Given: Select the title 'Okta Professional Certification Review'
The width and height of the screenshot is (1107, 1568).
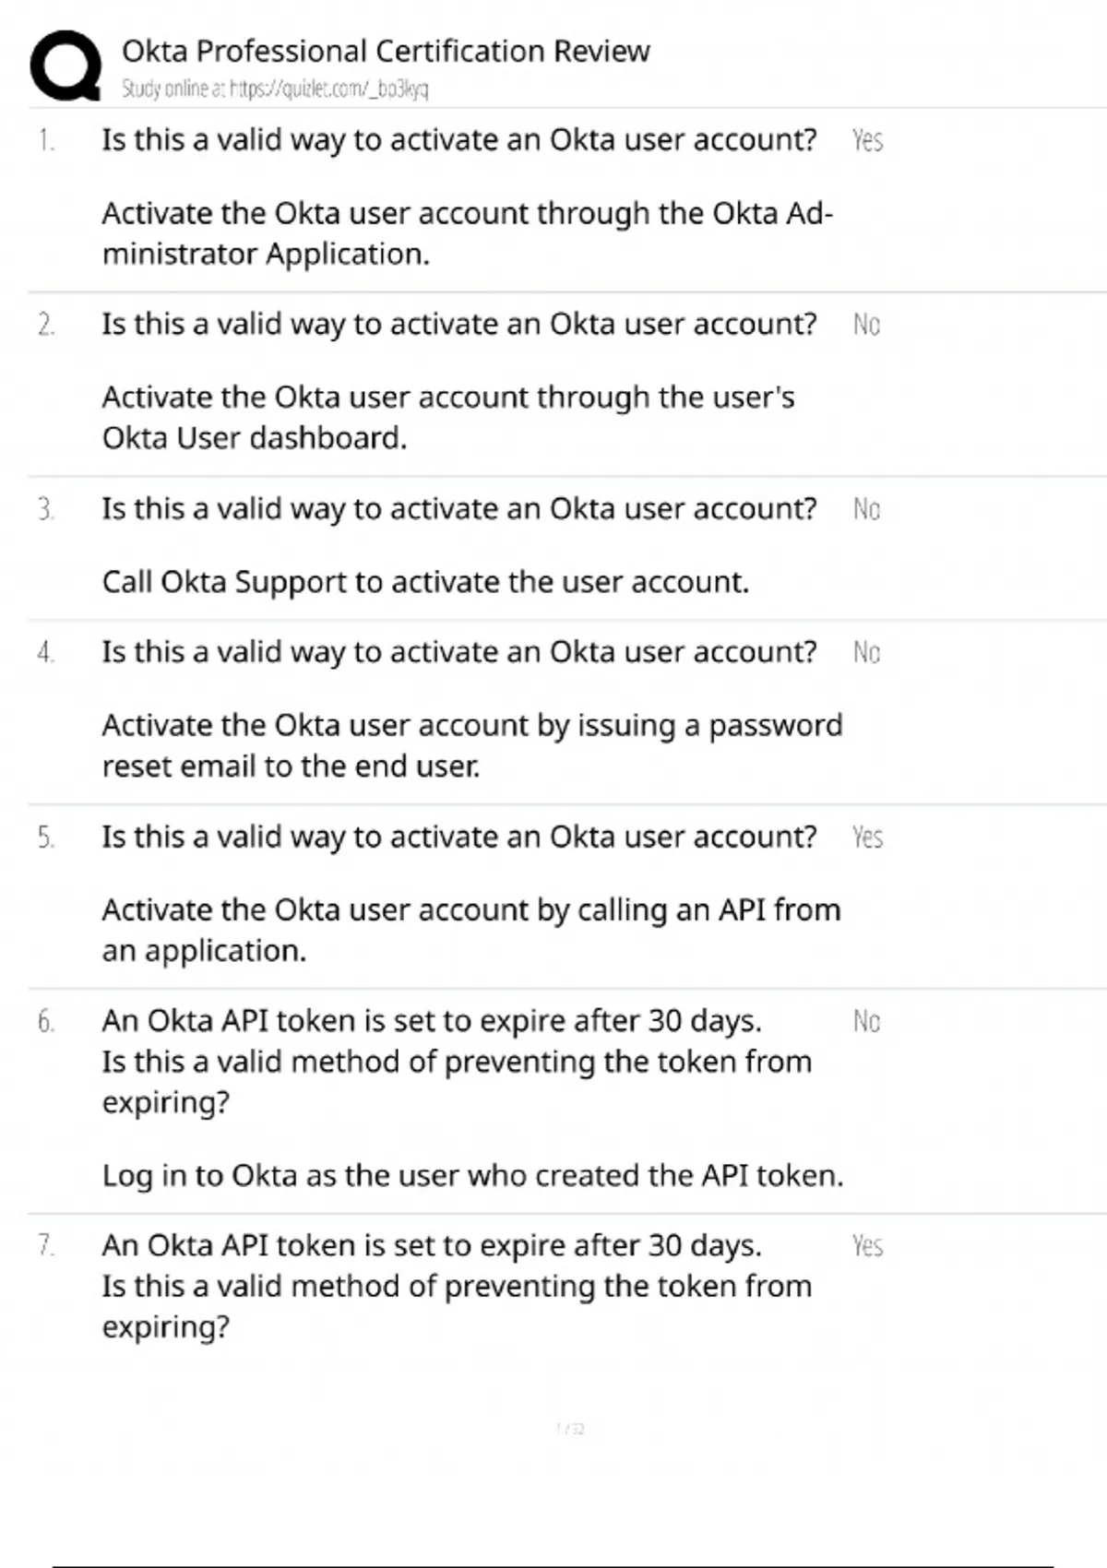Looking at the screenshot, I should coord(386,51).
